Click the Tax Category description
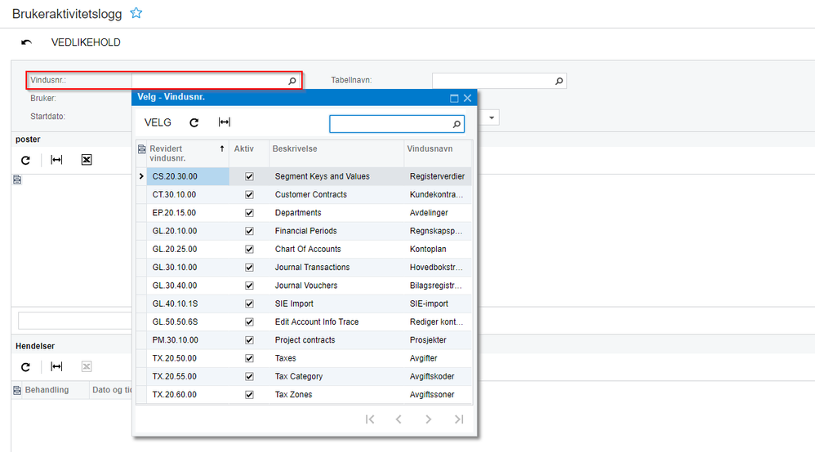The width and height of the screenshot is (815, 452). pyautogui.click(x=299, y=377)
